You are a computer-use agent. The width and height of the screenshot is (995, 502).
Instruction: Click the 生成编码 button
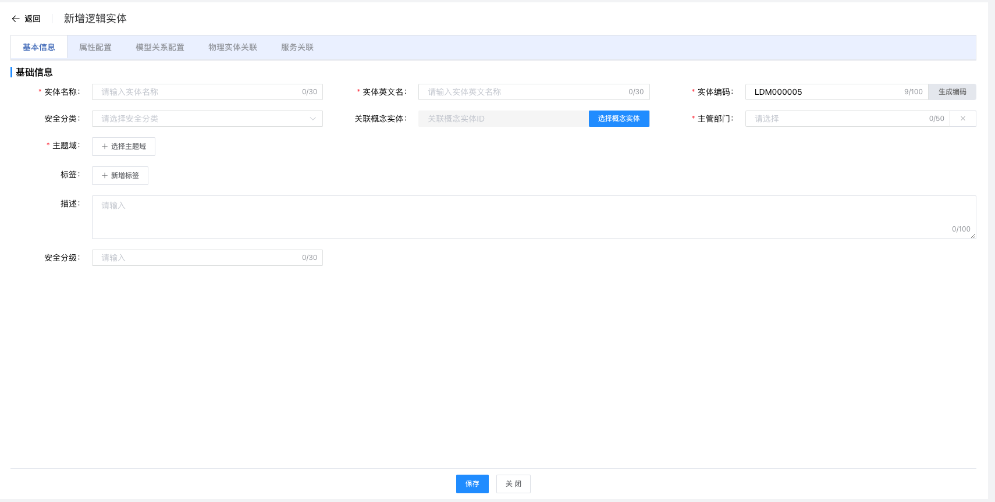click(952, 92)
